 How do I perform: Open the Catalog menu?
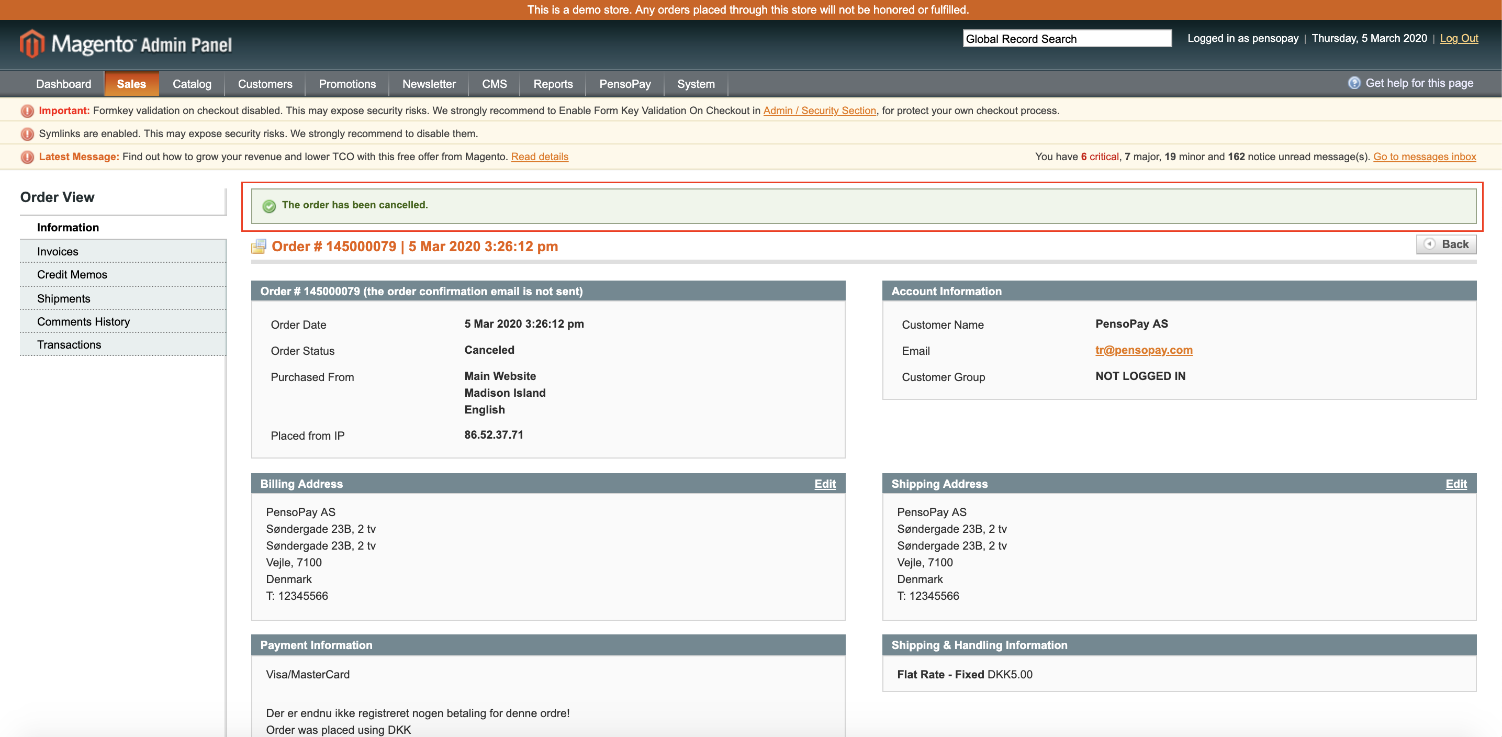tap(192, 84)
